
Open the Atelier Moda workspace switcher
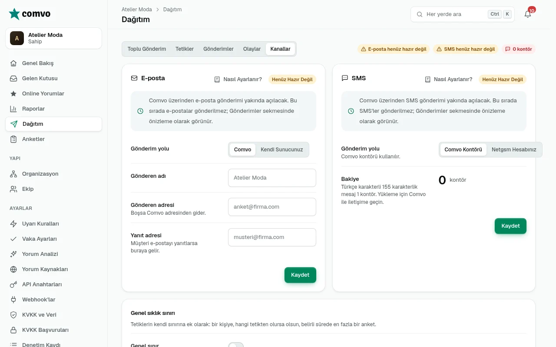(54, 38)
